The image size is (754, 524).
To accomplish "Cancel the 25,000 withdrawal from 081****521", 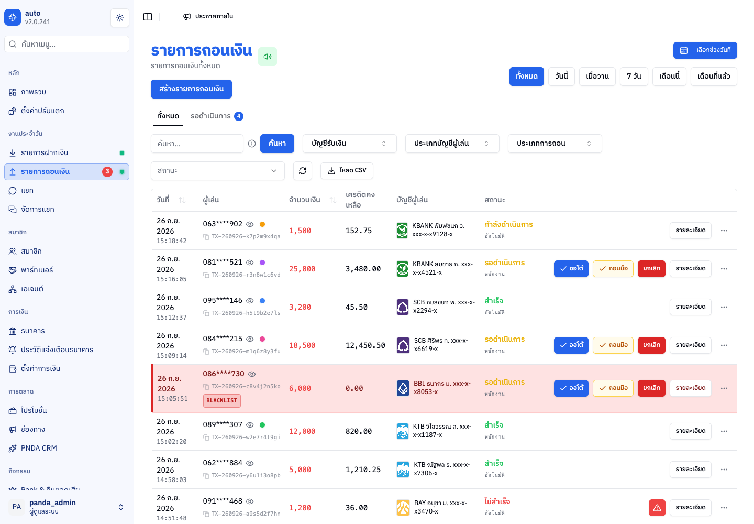I will tap(651, 269).
